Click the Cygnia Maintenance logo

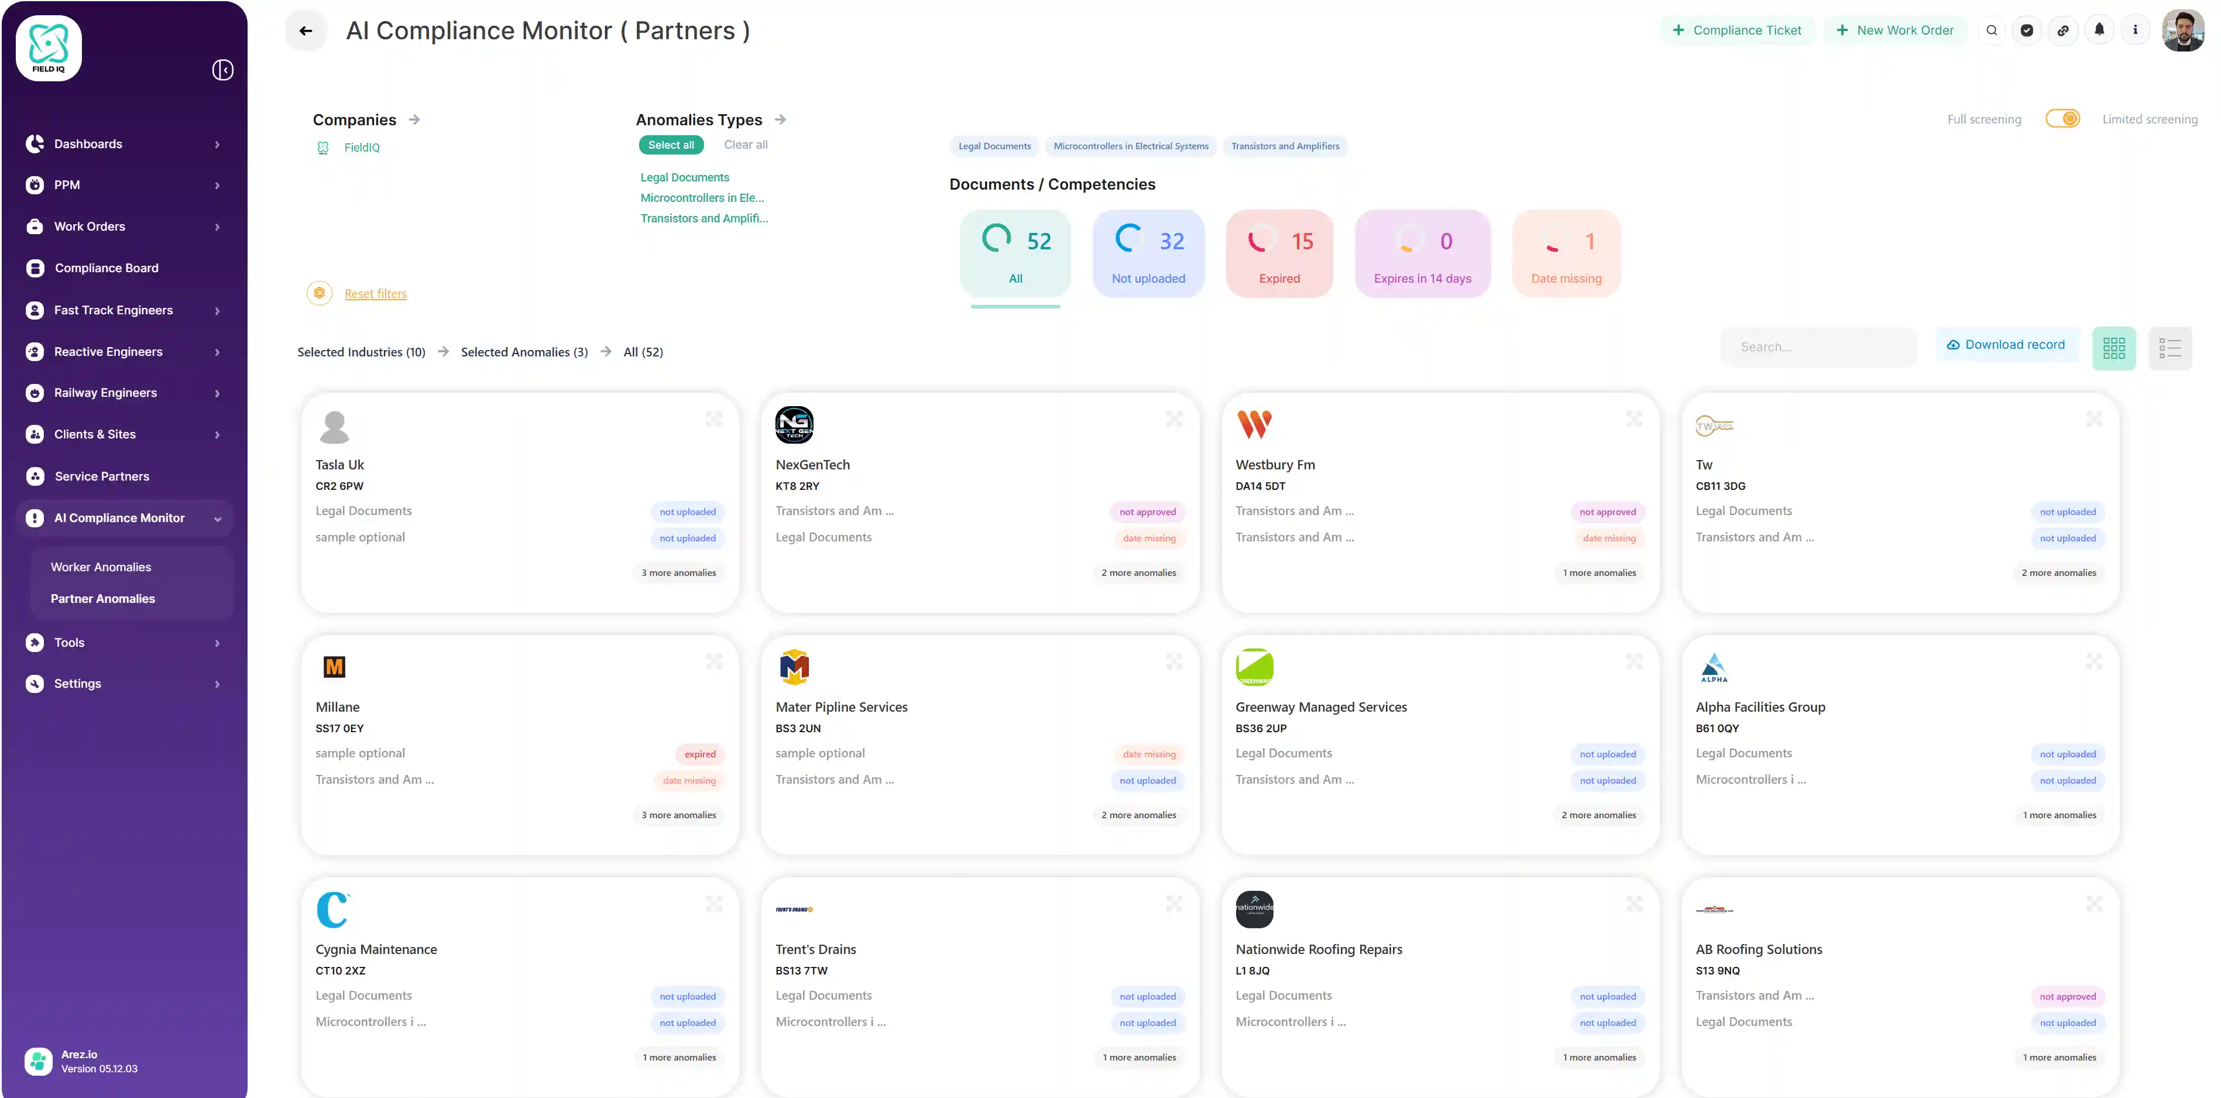point(333,910)
